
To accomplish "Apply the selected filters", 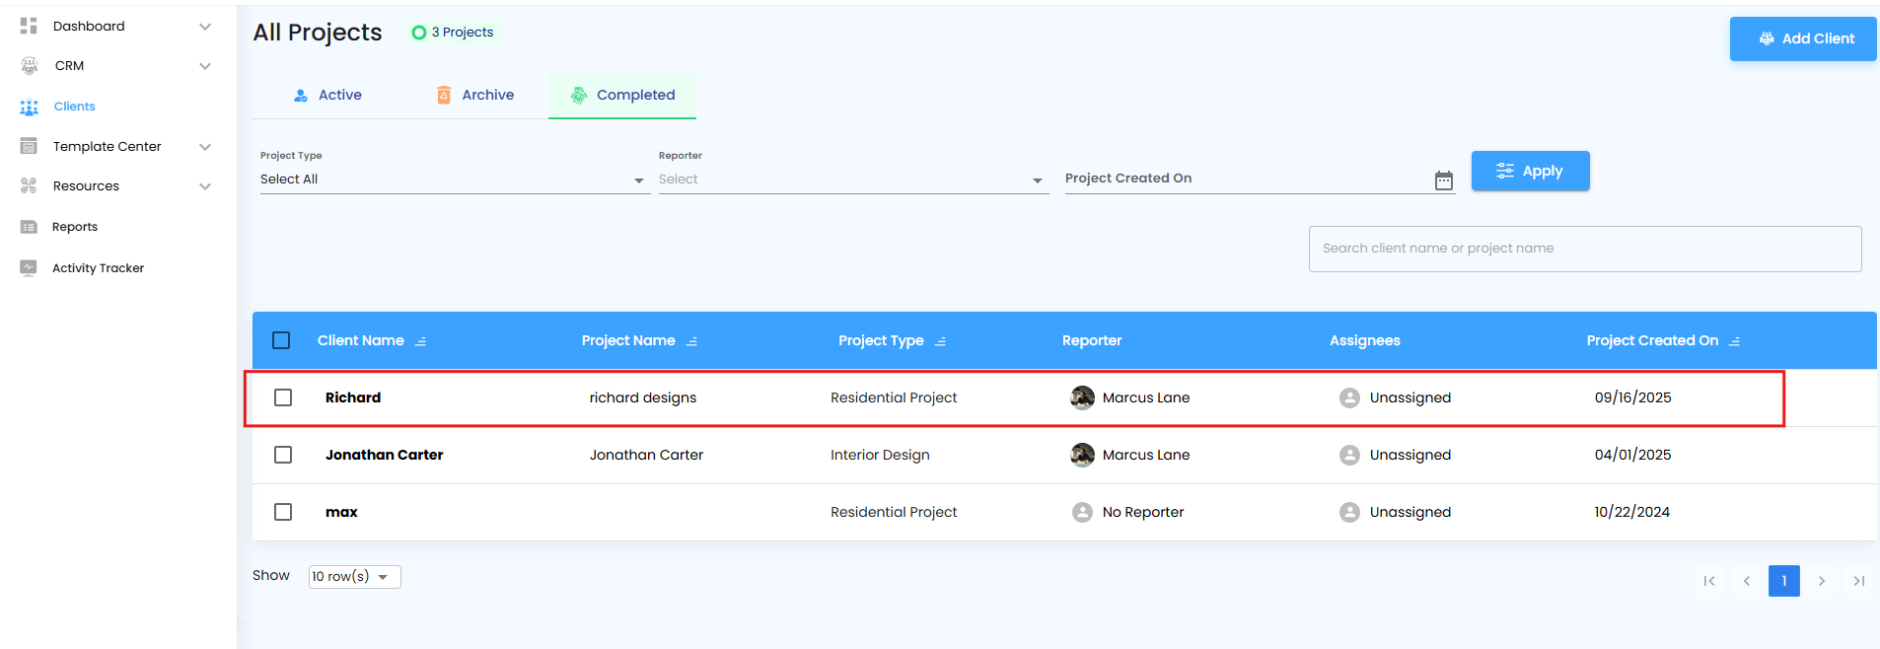I will pyautogui.click(x=1530, y=171).
